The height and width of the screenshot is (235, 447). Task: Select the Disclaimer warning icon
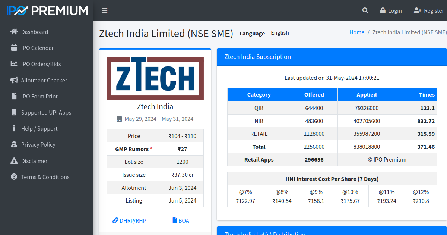[x=13, y=161]
